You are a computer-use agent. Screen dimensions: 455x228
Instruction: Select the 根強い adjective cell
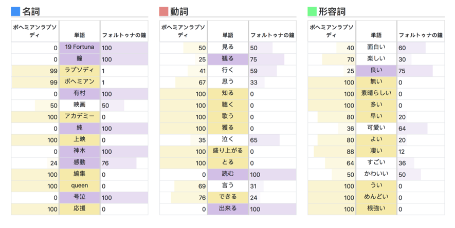point(376,209)
